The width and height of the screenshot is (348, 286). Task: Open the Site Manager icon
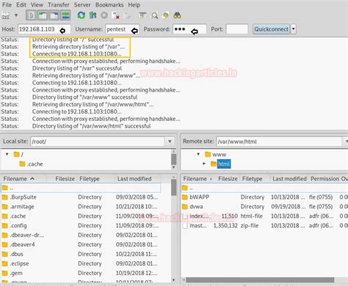coord(6,15)
